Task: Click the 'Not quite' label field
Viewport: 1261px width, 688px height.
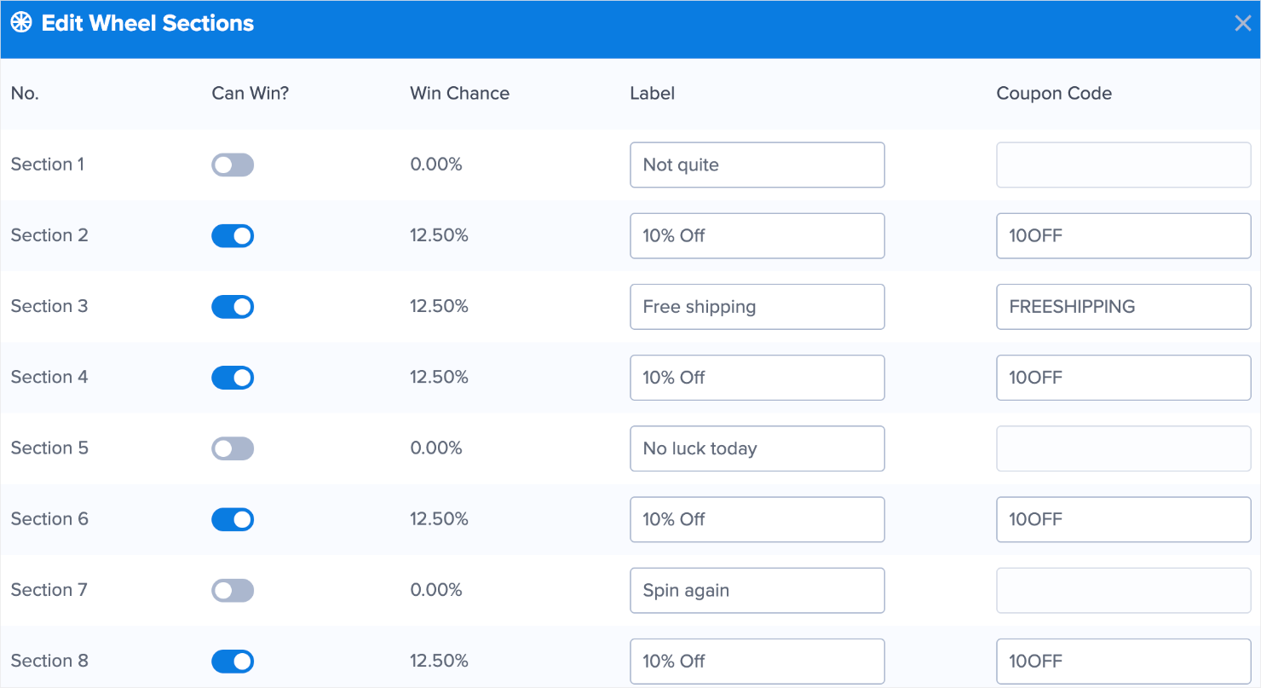Action: (757, 165)
